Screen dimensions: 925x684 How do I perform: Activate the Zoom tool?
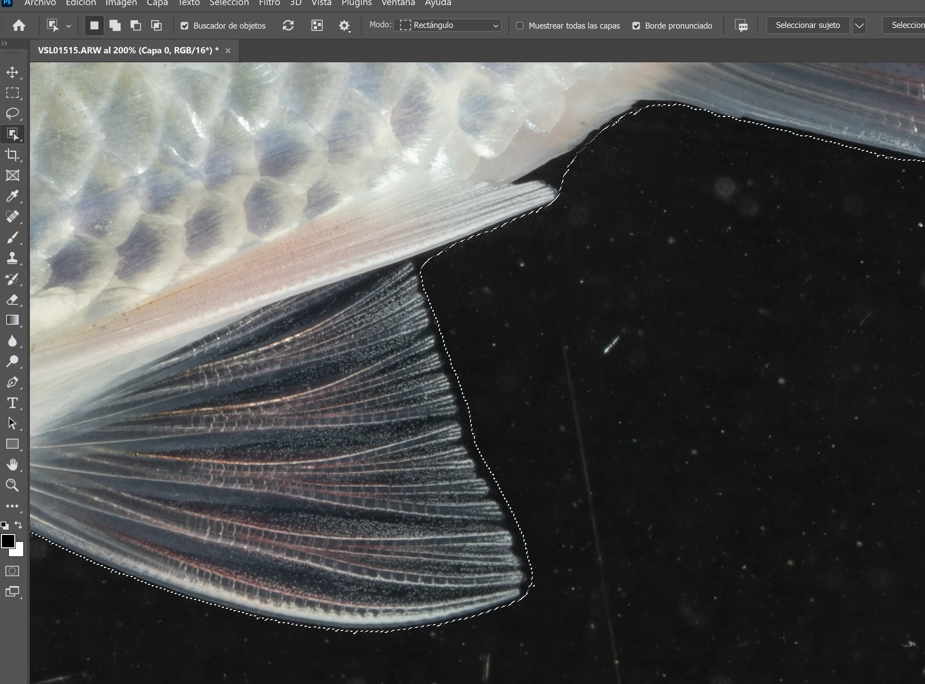(12, 485)
